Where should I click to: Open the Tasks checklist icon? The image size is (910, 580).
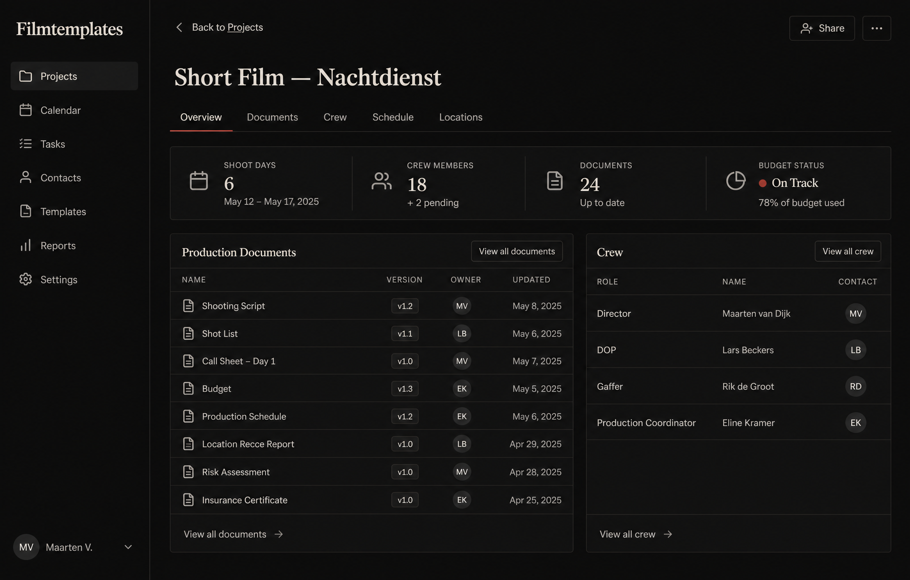26,144
